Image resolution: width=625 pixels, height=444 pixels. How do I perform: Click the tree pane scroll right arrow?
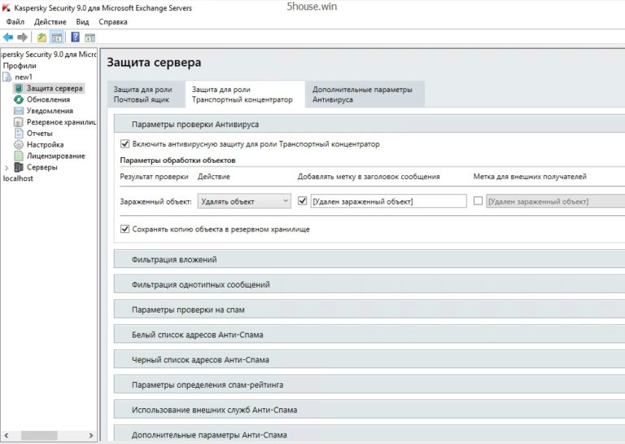[x=91, y=435]
